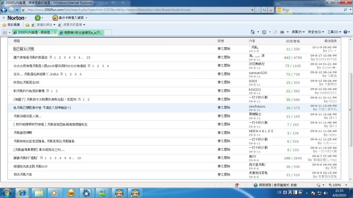Click the Norton green checkmark status icon
Screen dimensions: 353x198
point(38,18)
